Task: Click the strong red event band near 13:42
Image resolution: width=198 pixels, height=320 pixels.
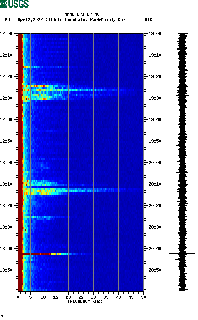Action: coord(47,254)
